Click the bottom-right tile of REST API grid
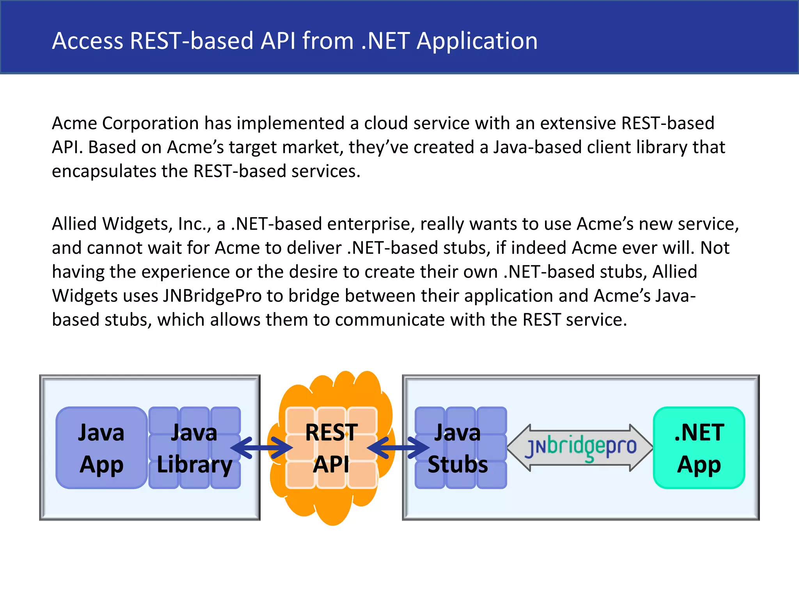The height and width of the screenshot is (599, 799). pos(362,475)
